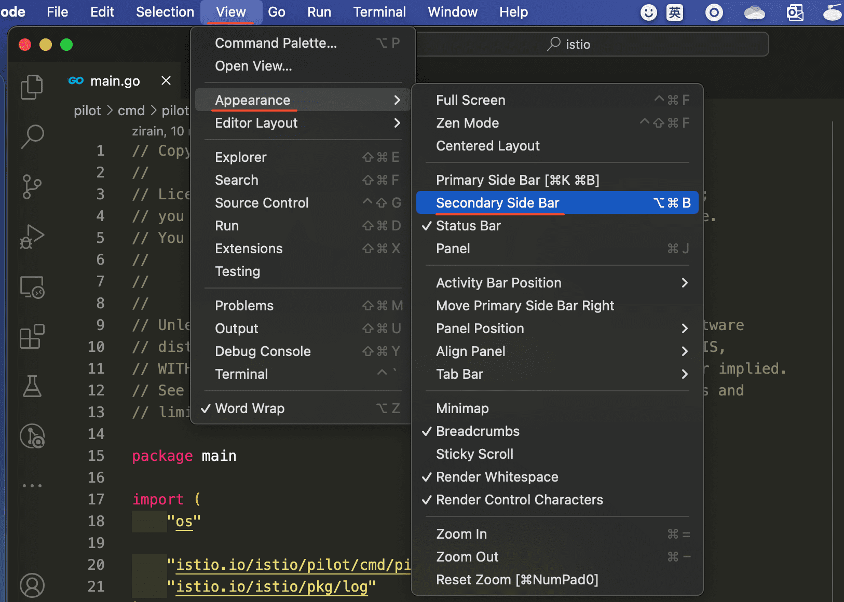Open the Go menu
Viewport: 844px width, 602px height.
pyautogui.click(x=277, y=12)
